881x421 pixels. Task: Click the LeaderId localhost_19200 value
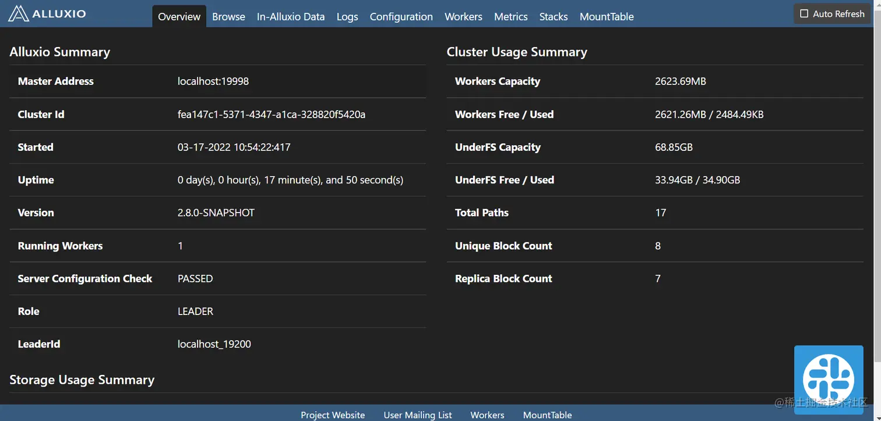[214, 344]
